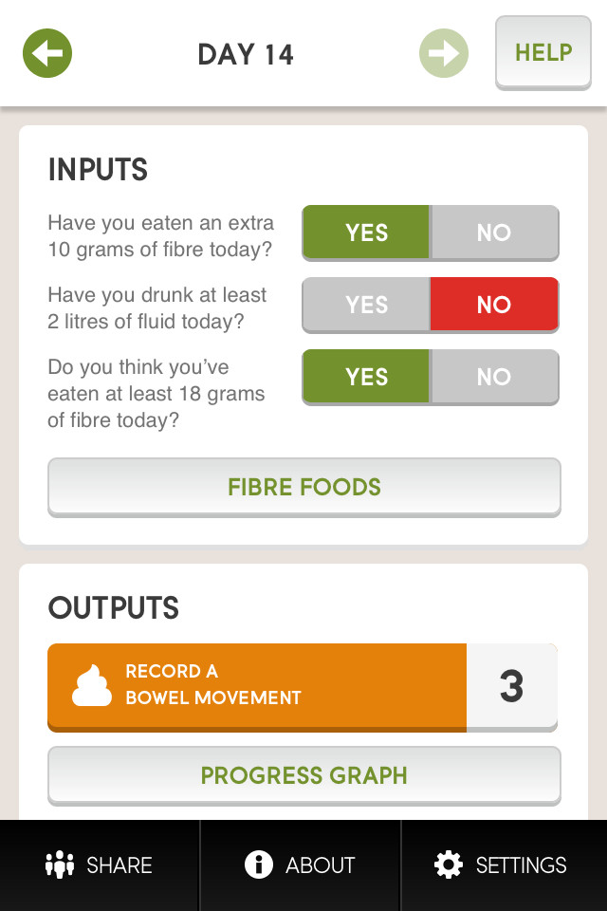Tap the bowel movement poop icon
Viewport: 607px width, 911px height.
(x=92, y=685)
